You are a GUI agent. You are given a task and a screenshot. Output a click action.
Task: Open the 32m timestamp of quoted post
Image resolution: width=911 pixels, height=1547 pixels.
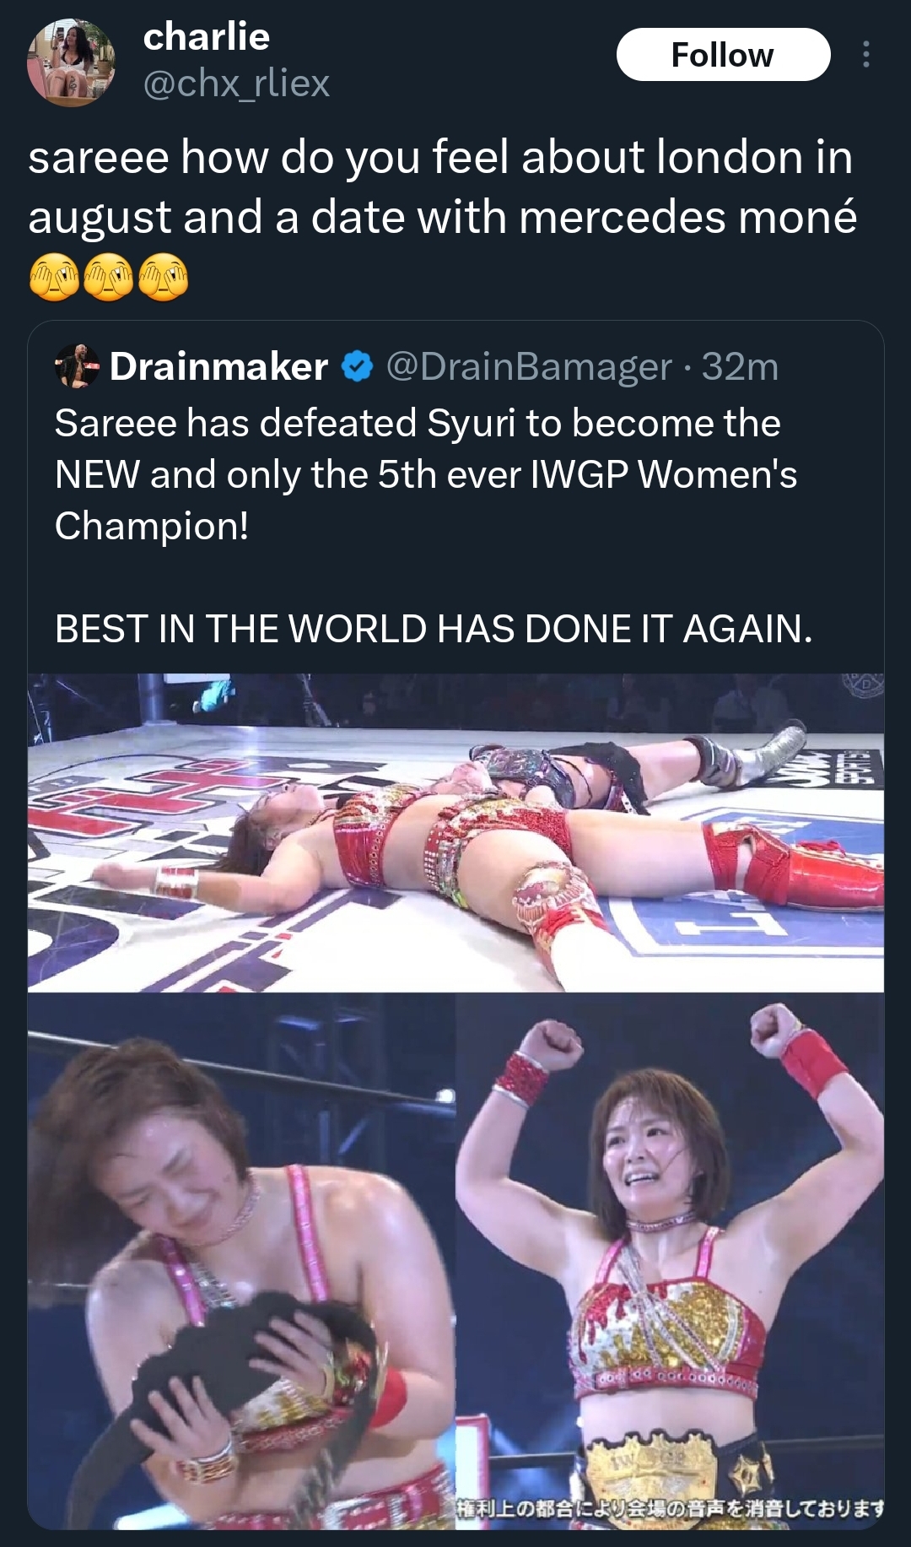coord(740,366)
